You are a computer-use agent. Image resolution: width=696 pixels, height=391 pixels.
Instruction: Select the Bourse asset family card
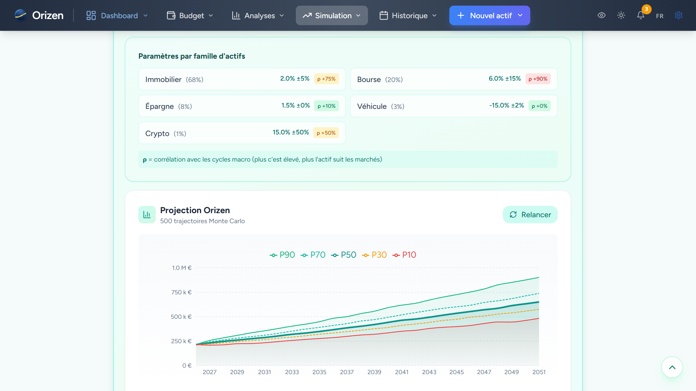point(453,79)
